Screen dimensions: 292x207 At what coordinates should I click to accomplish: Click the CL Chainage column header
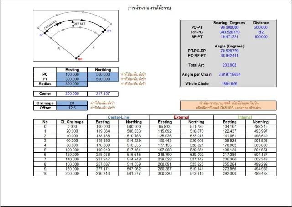[72, 122]
